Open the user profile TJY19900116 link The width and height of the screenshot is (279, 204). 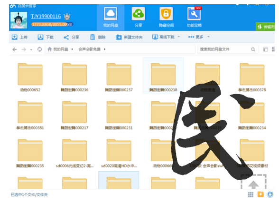46,16
